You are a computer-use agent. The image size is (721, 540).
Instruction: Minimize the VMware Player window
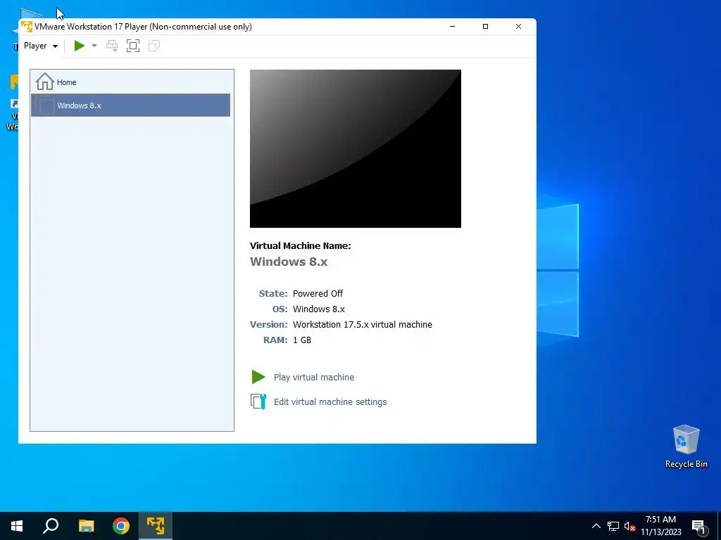pos(453,26)
